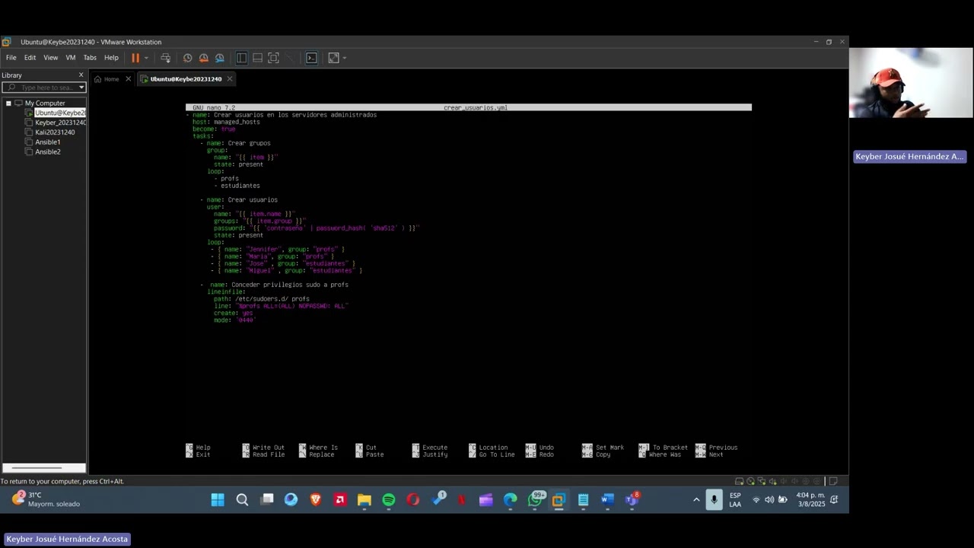The height and width of the screenshot is (548, 974).
Task: Enter full screen mode icon
Action: click(x=274, y=58)
